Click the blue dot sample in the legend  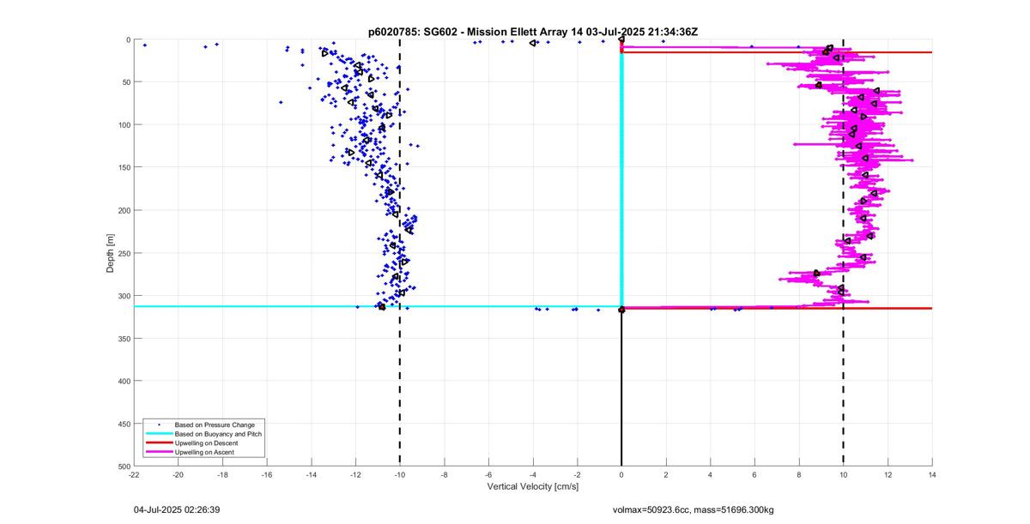[159, 425]
